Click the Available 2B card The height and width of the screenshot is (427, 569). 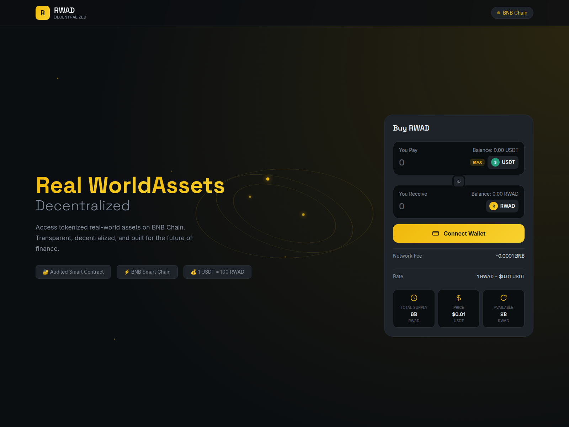coord(504,309)
